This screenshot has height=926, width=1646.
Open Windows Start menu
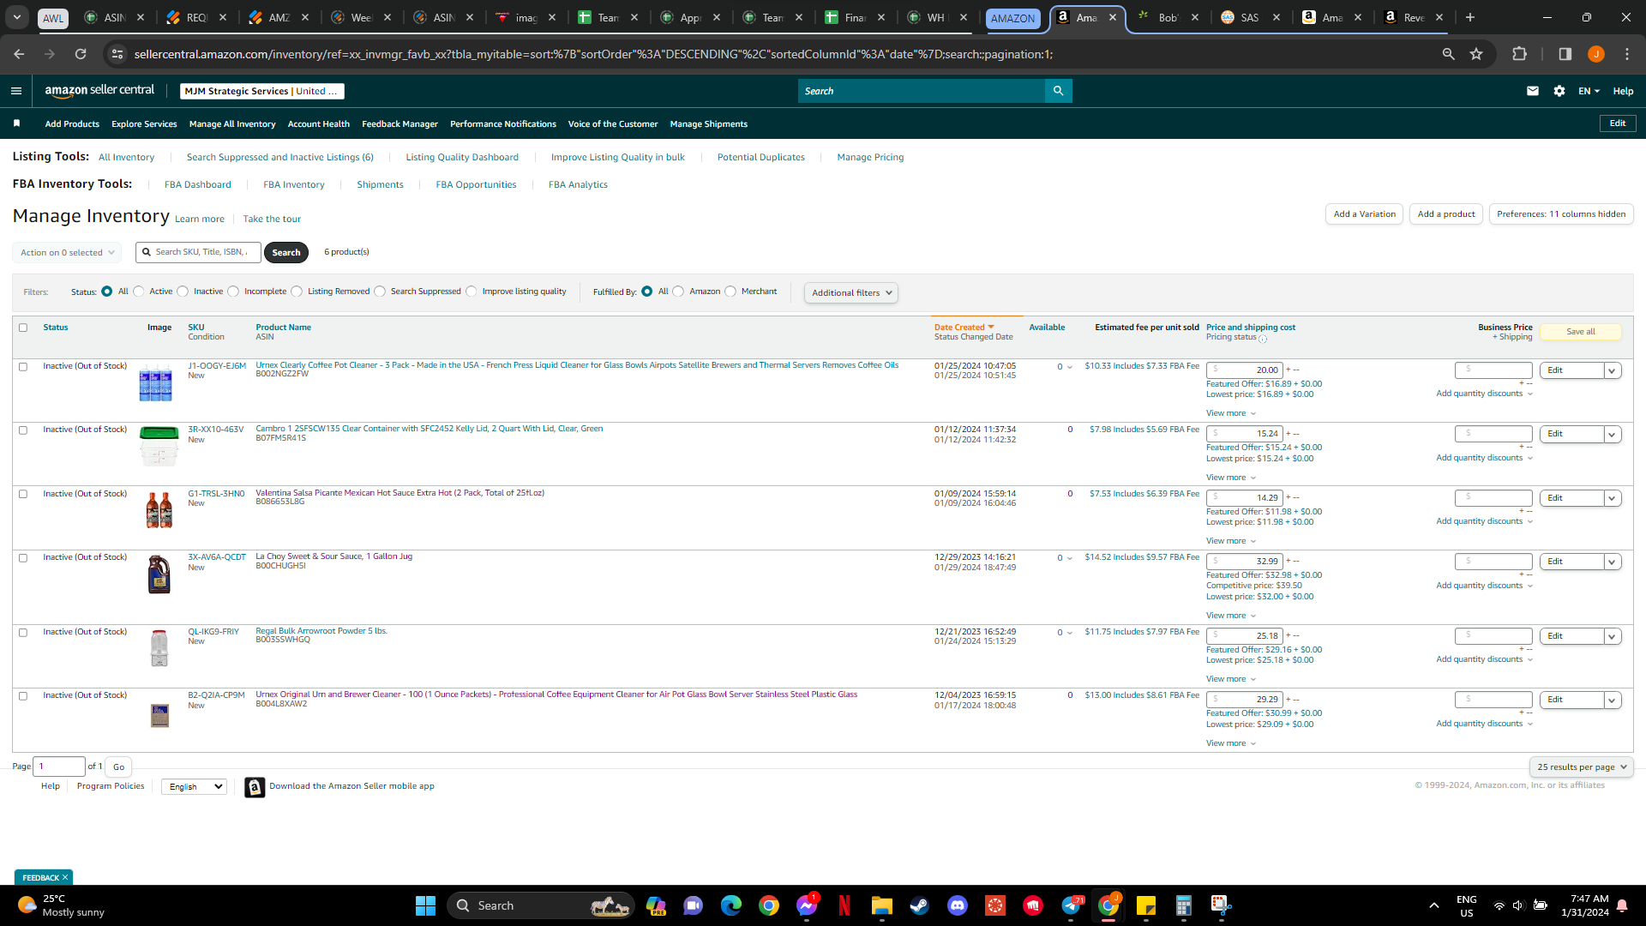(x=425, y=905)
